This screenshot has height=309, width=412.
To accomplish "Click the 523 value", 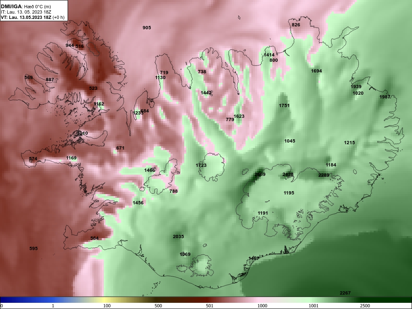I will tap(93, 88).
